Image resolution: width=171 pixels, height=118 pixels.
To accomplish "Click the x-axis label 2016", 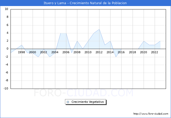I will click(121, 52).
